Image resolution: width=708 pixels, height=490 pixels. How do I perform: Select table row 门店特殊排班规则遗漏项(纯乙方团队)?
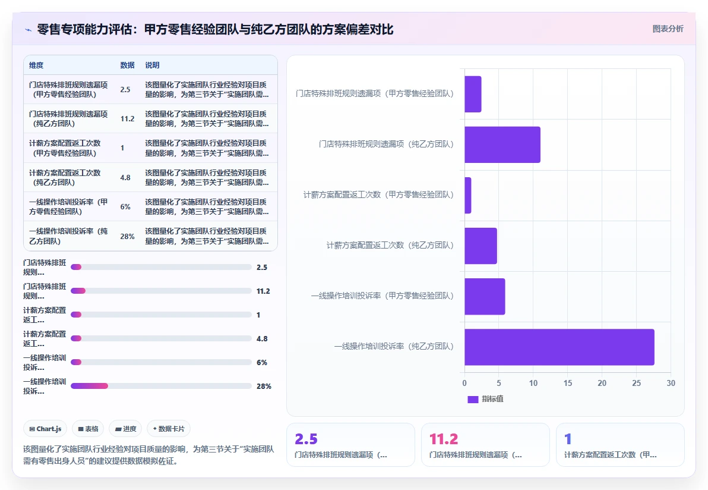150,119
